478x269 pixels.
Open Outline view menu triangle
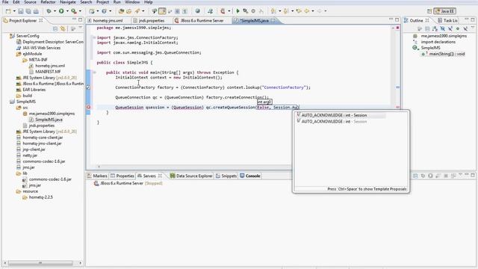coord(473,28)
